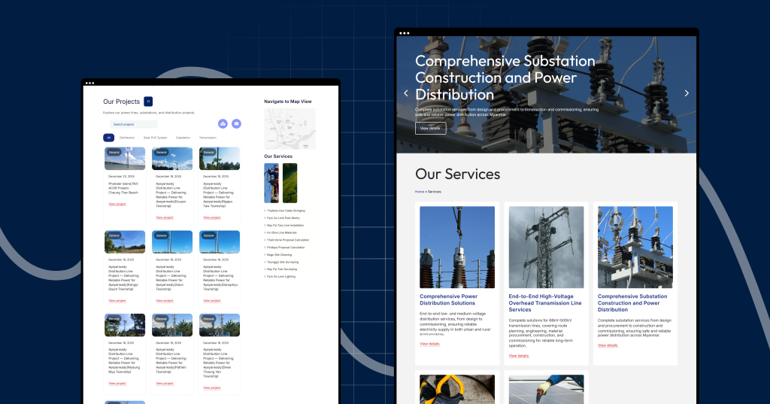View project for Pathein Township card
This screenshot has width=770, height=404.
click(165, 384)
